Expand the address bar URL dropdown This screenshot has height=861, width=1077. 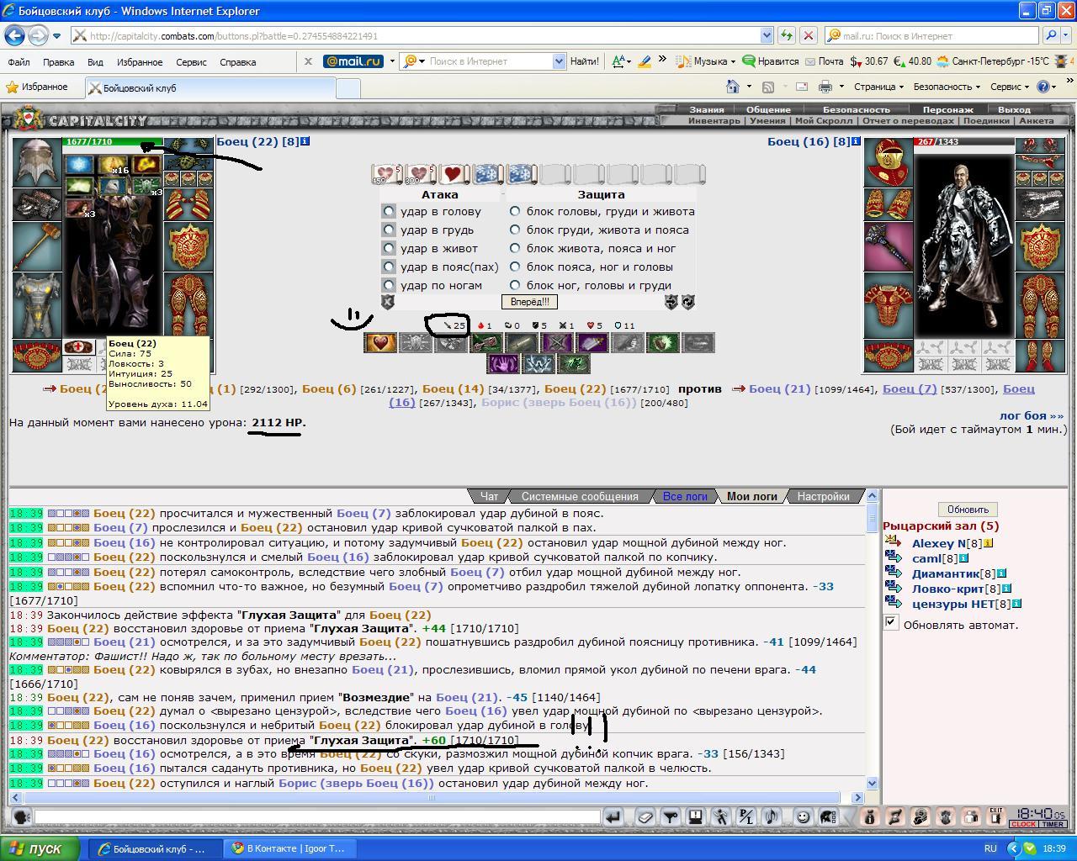(767, 35)
